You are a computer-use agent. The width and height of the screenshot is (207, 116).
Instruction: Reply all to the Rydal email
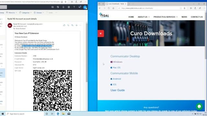click(72, 25)
